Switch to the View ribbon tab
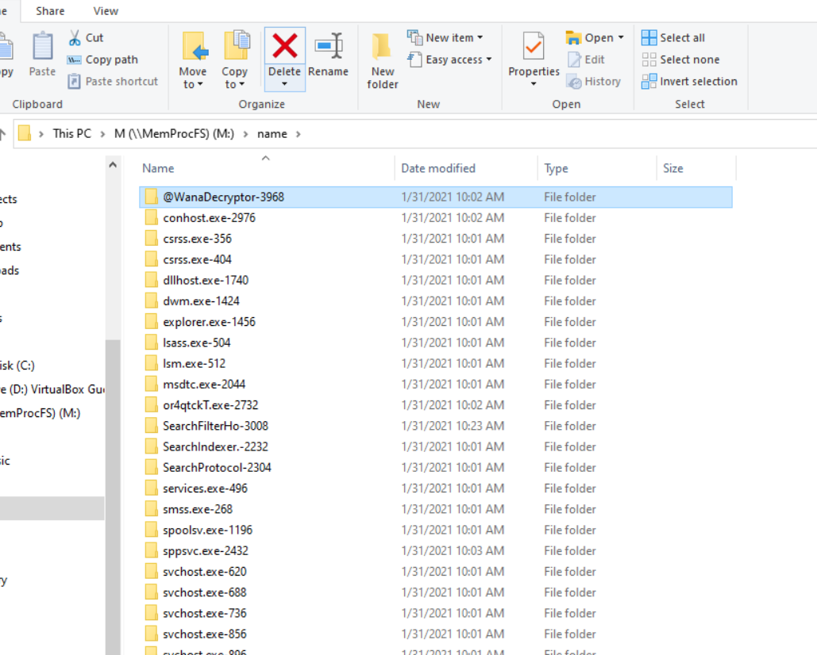817x655 pixels. (x=105, y=10)
